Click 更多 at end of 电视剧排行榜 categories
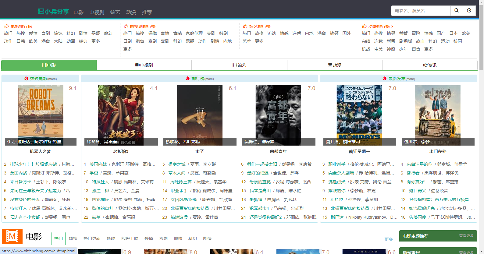The image size is (484, 254). click(127, 49)
